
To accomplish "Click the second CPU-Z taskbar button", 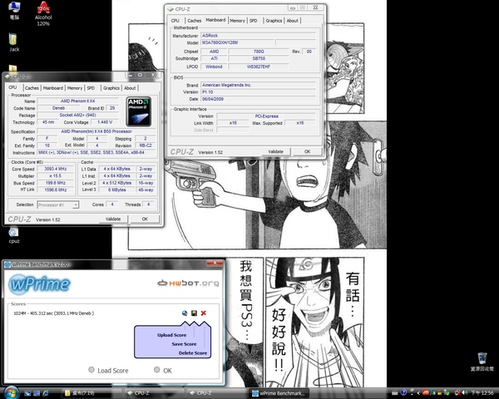I will pos(217,393).
